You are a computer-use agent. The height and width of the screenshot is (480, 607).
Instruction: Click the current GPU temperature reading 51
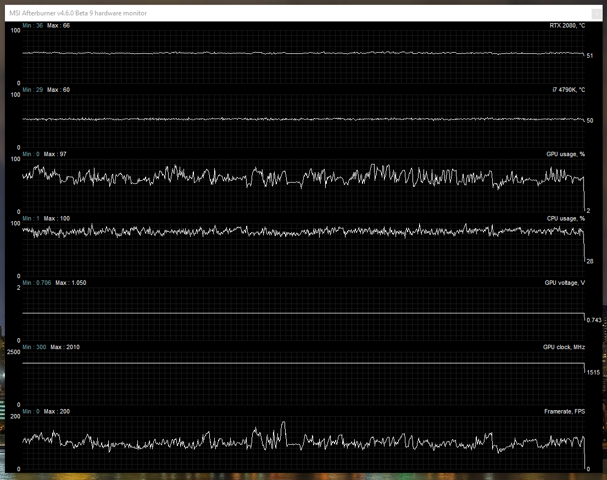pos(589,56)
